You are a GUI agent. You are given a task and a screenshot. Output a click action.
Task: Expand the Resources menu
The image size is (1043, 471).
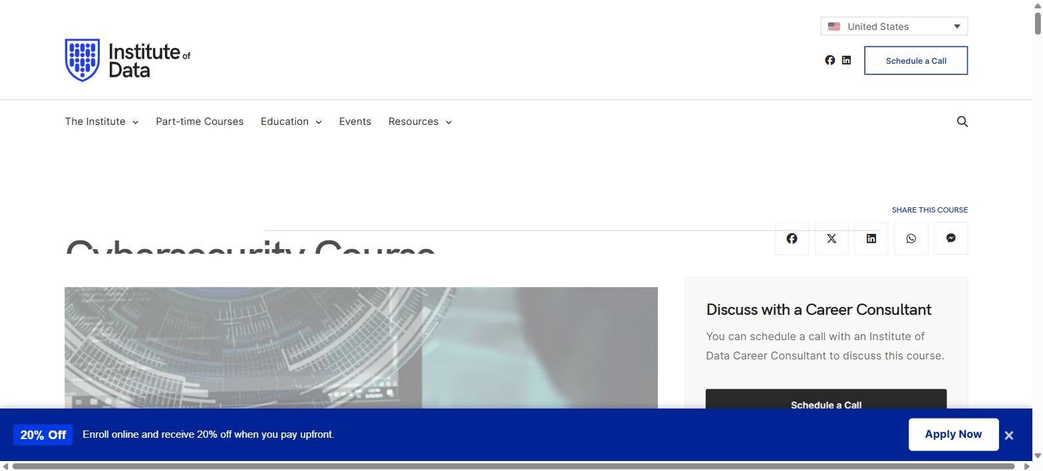tap(420, 122)
